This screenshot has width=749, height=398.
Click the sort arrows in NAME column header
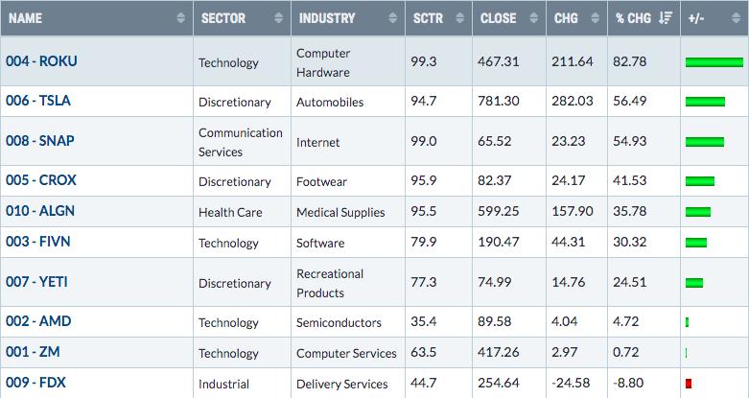point(181,18)
